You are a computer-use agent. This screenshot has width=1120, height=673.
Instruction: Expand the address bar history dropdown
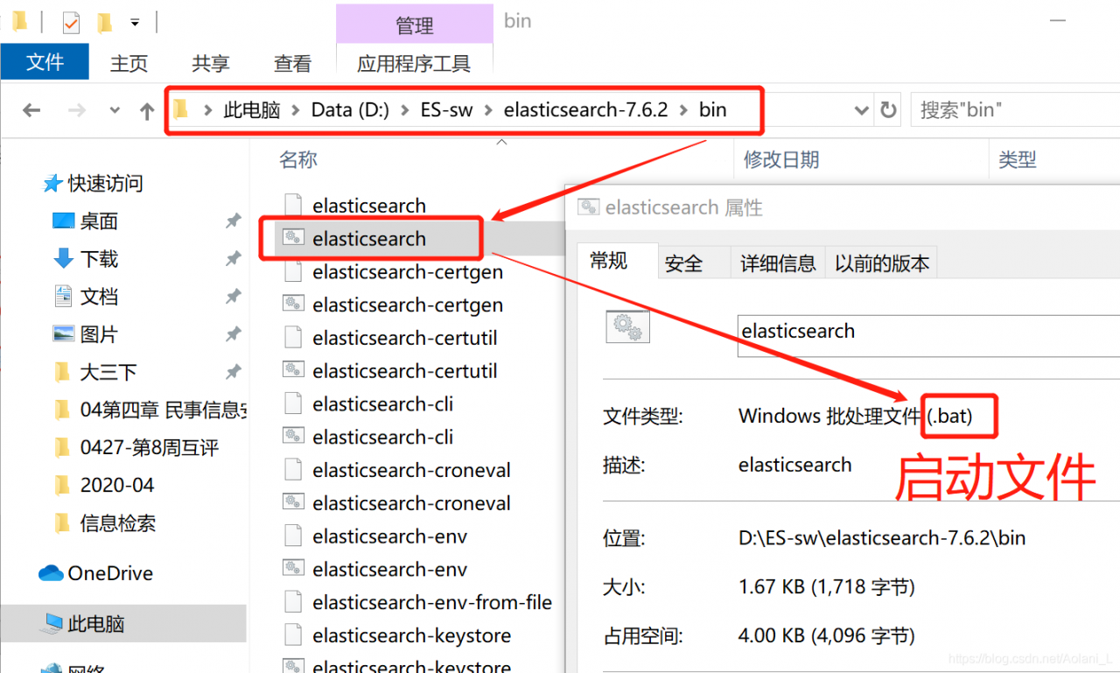(861, 110)
